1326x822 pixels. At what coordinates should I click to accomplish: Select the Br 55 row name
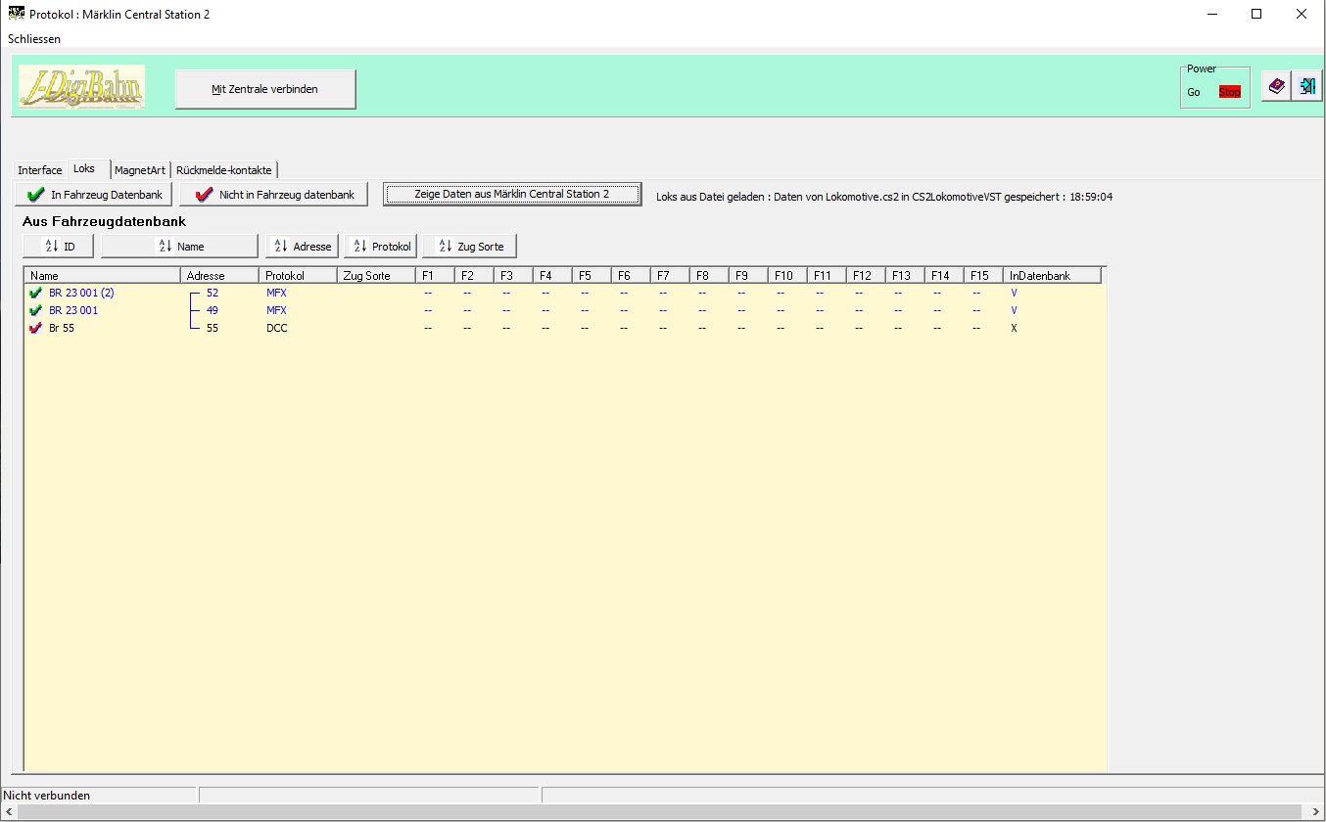pyautogui.click(x=62, y=328)
